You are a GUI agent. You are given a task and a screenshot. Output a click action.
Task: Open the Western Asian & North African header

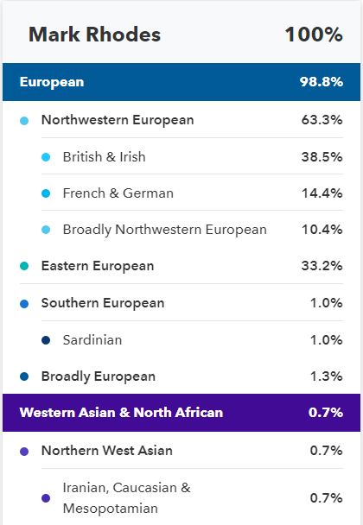pyautogui.click(x=181, y=413)
